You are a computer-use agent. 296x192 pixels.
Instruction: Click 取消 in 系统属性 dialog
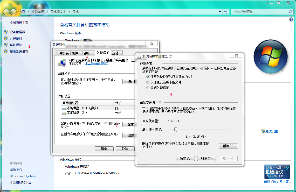click(125, 149)
